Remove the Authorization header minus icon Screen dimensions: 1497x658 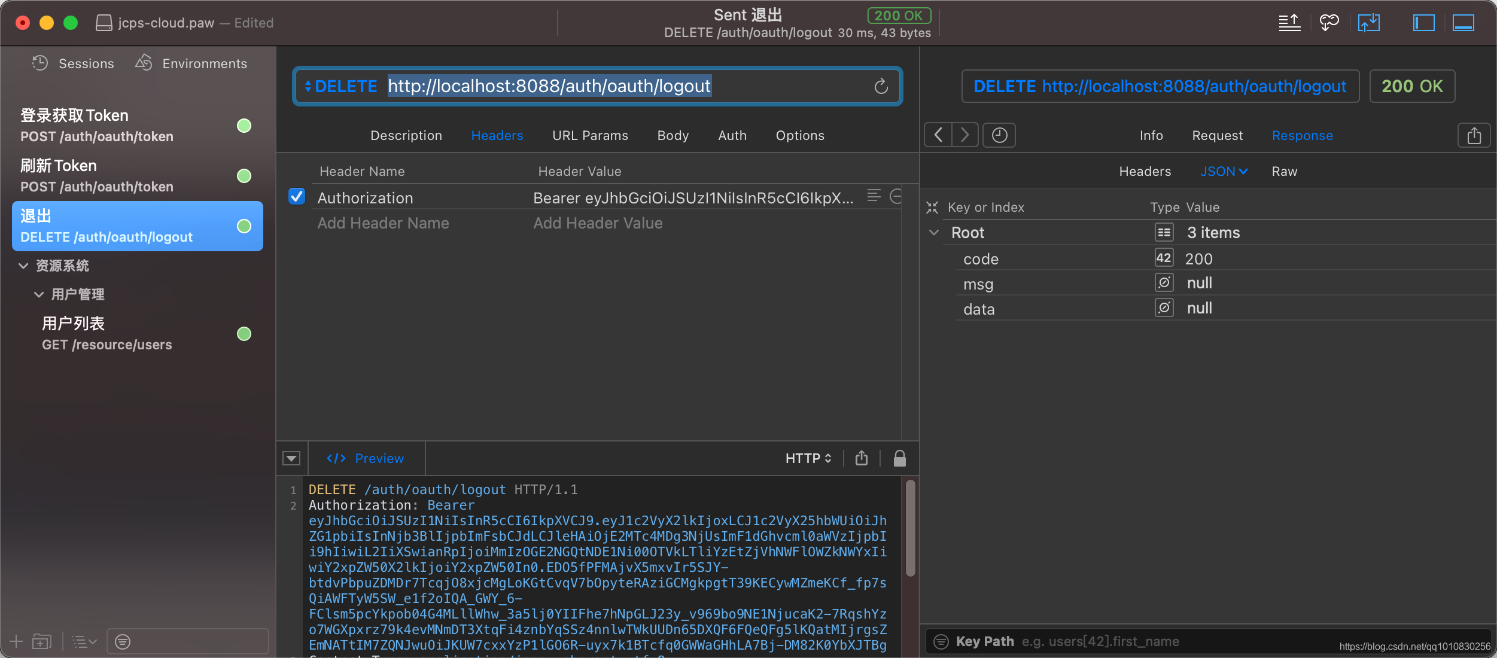pos(896,196)
